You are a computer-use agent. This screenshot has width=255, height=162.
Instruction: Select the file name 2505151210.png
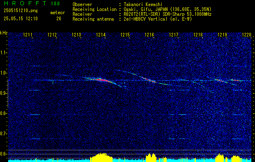point(21,11)
